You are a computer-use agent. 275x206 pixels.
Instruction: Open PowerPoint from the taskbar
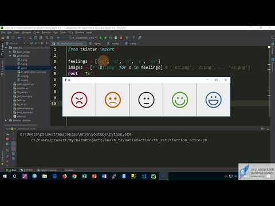click(x=94, y=176)
